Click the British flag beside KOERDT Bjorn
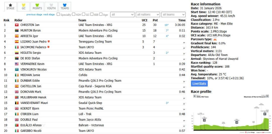Image resolution: width=272 pixels, height=134 pixels. pos(17,108)
